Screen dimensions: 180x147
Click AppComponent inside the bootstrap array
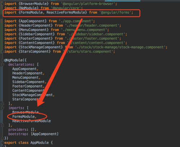tap(45, 134)
